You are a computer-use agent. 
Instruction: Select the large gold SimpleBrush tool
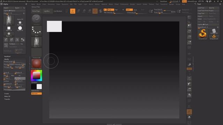coord(203,34)
